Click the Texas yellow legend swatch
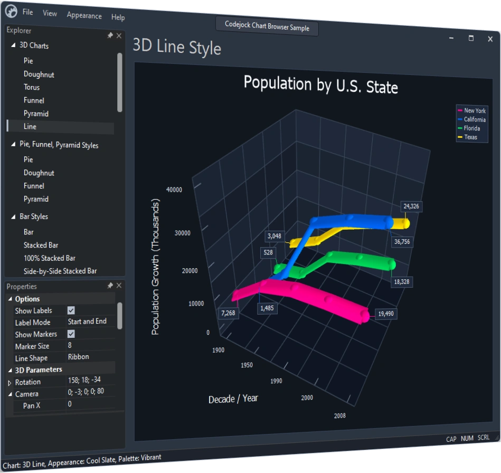501x473 pixels. (460, 137)
